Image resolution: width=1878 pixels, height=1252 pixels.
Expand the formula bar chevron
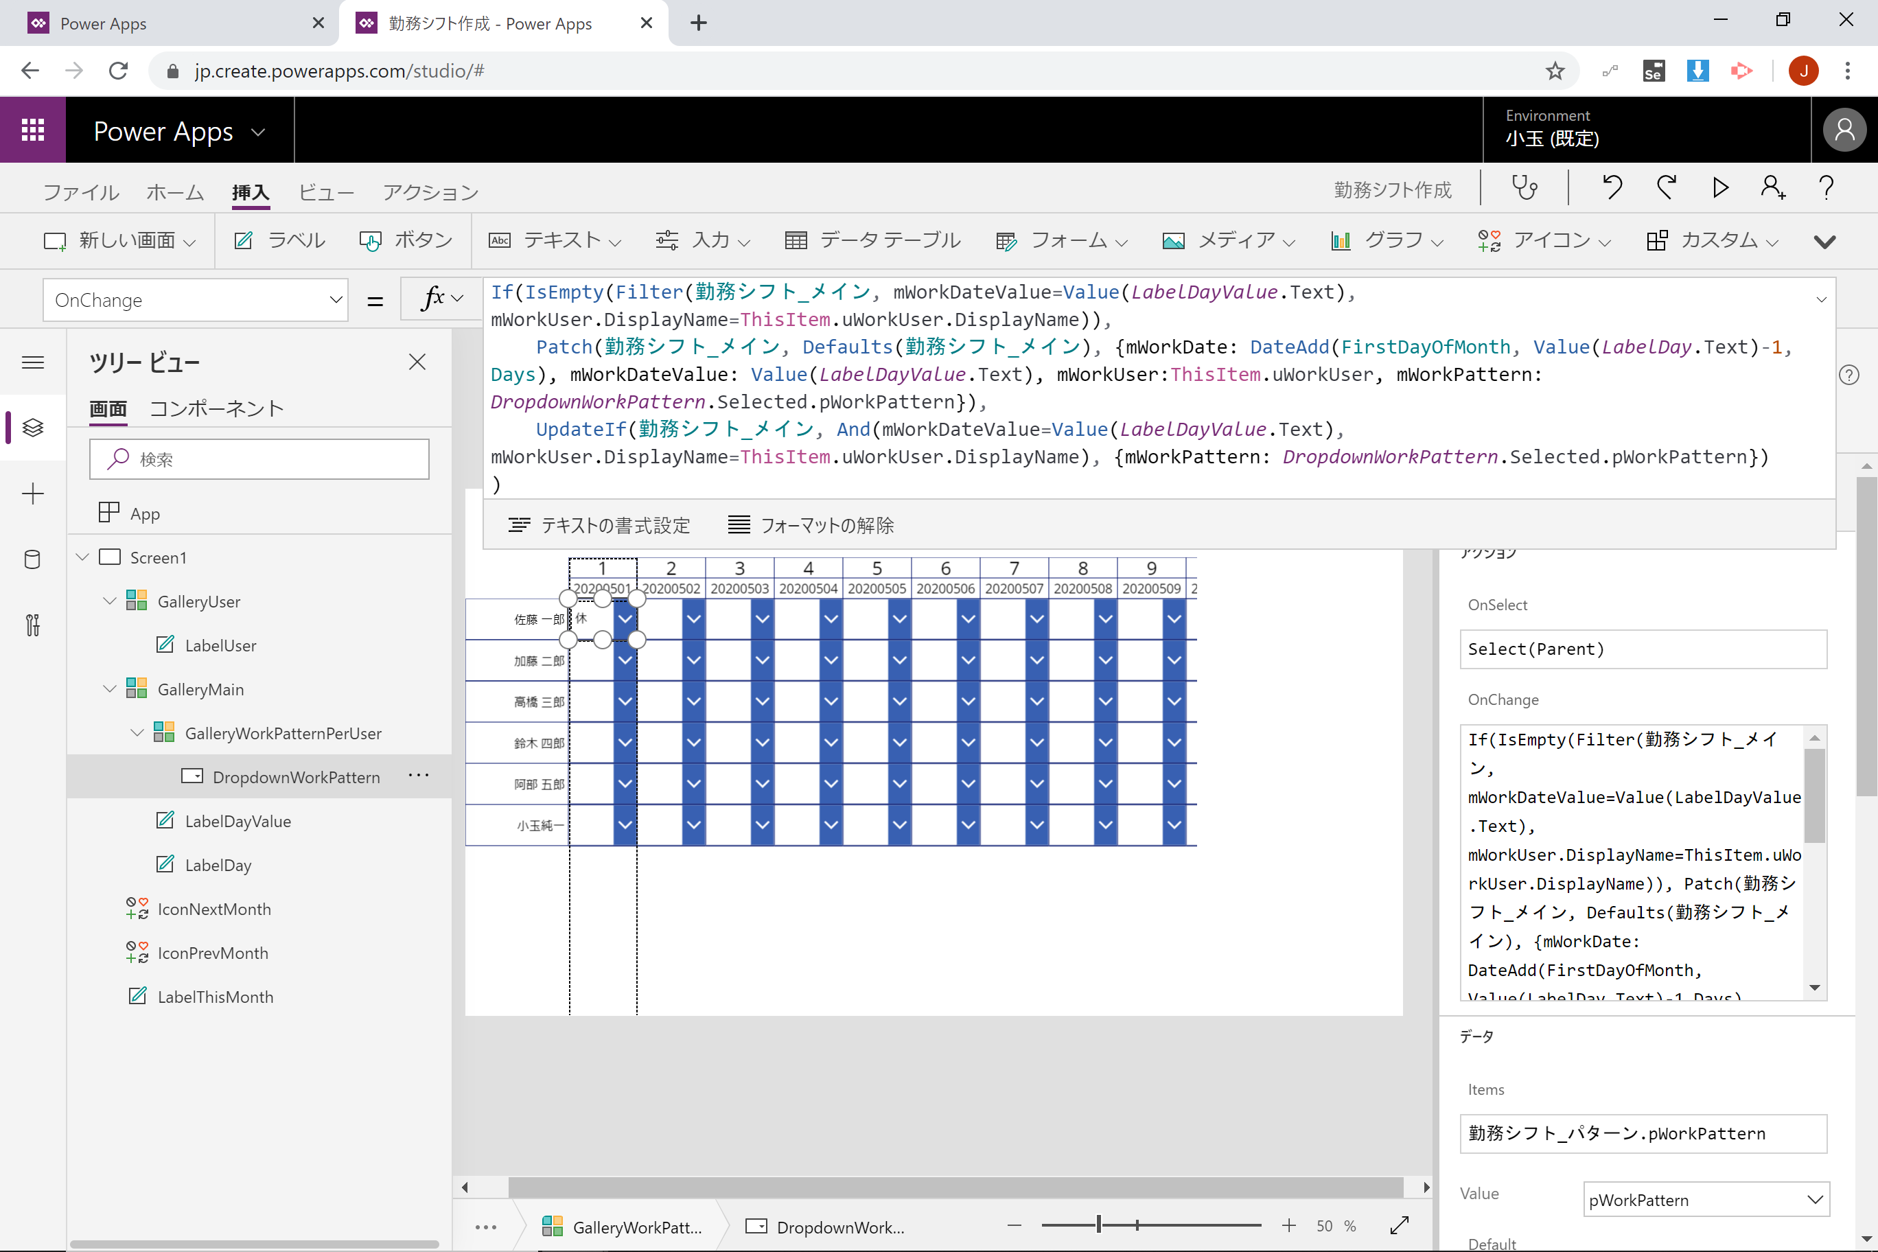1820,300
